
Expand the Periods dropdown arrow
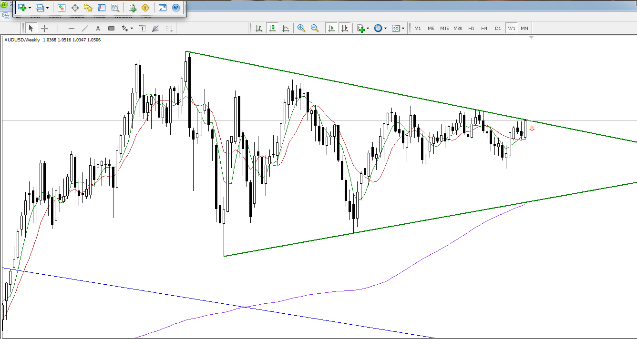coord(385,29)
